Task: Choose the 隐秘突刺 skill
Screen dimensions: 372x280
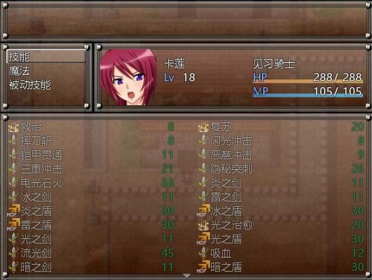Action: (281, 169)
